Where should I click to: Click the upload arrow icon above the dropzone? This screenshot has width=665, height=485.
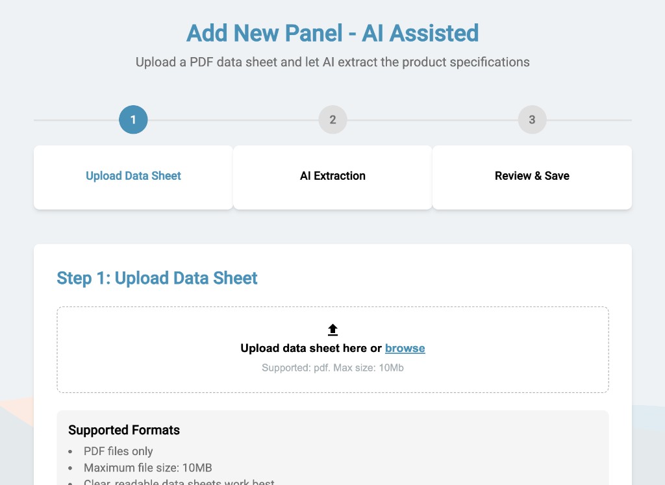point(332,329)
